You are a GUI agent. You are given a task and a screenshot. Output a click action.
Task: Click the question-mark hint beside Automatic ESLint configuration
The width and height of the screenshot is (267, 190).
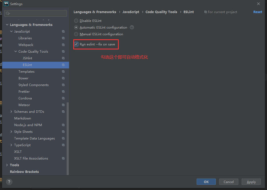coord(132,27)
